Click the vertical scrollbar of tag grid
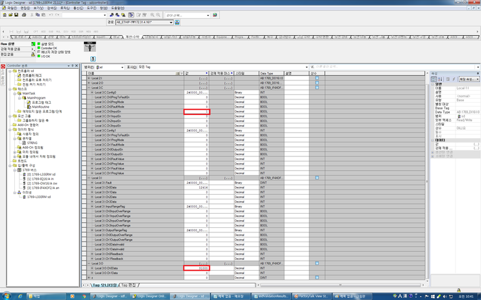The image size is (481, 300). [x=428, y=181]
